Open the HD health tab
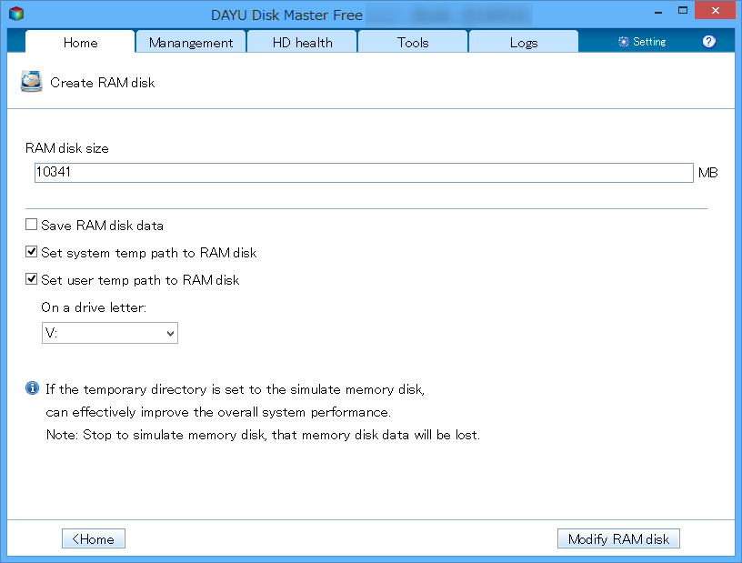Screen dimensions: 742x563 pyautogui.click(x=302, y=43)
